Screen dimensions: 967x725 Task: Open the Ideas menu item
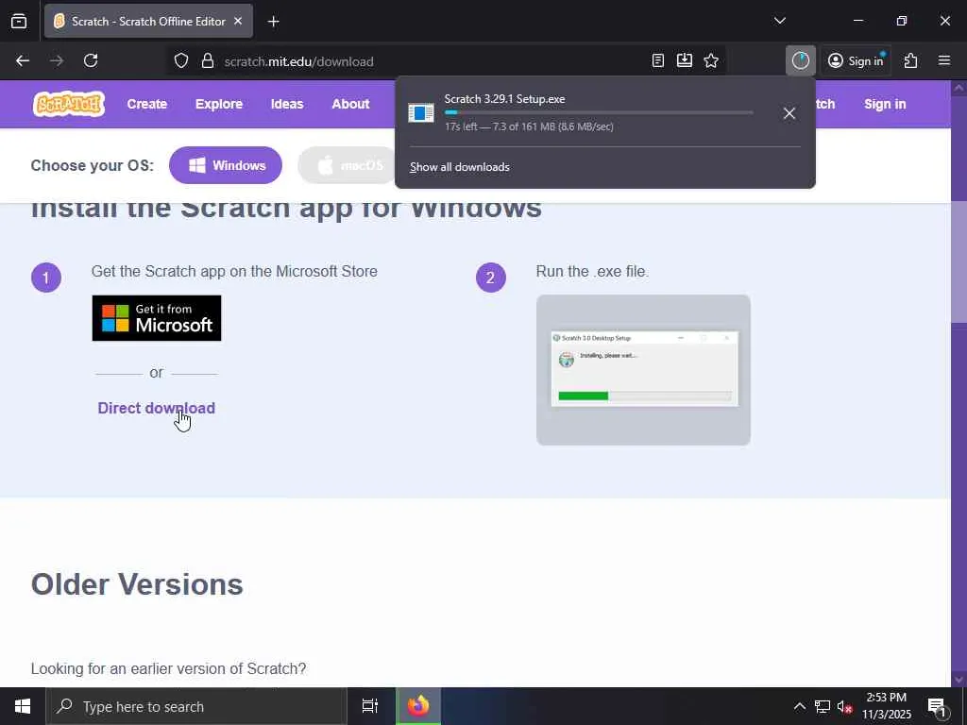pos(287,104)
